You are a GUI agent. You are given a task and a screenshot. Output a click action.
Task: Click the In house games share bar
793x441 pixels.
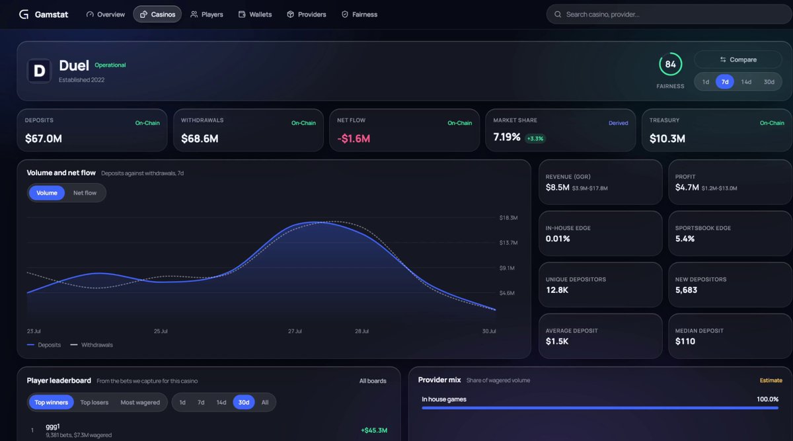[600, 407]
